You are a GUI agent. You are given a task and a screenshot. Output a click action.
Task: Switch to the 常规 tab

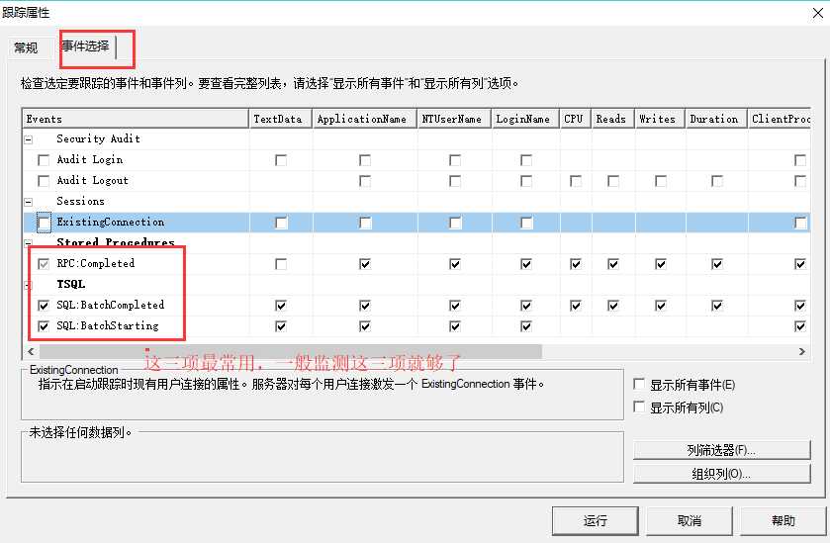coord(26,47)
